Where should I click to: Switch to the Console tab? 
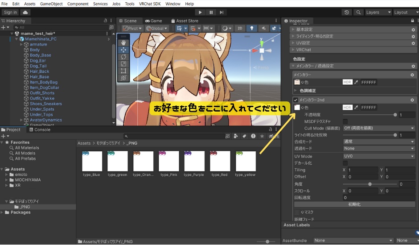pyautogui.click(x=40, y=129)
